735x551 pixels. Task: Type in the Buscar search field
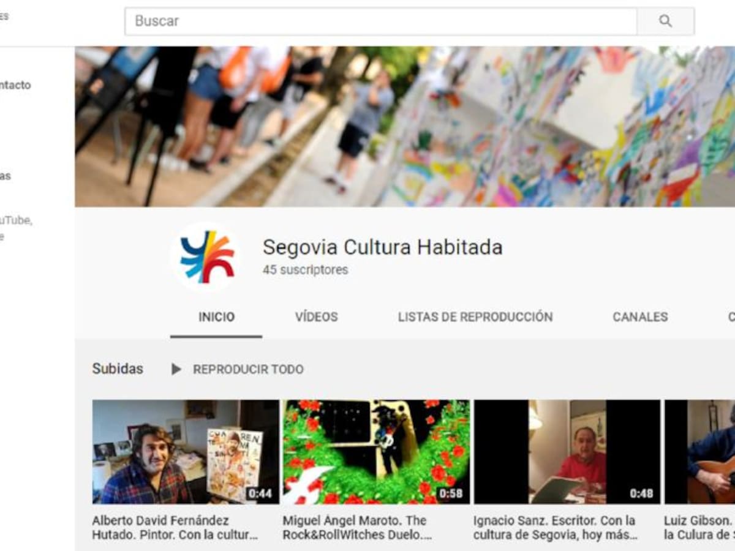coord(380,21)
